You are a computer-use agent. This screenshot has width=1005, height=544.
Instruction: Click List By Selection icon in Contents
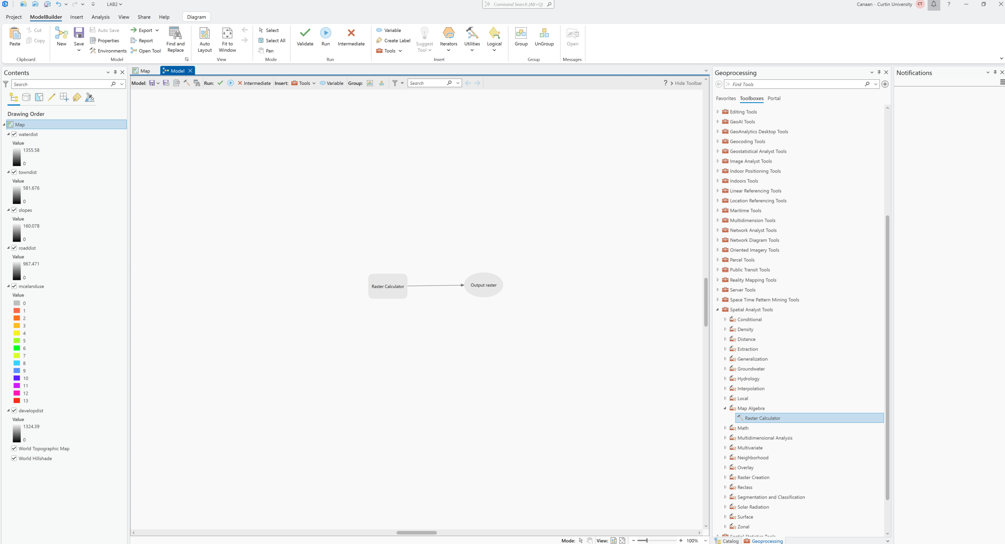(x=39, y=97)
